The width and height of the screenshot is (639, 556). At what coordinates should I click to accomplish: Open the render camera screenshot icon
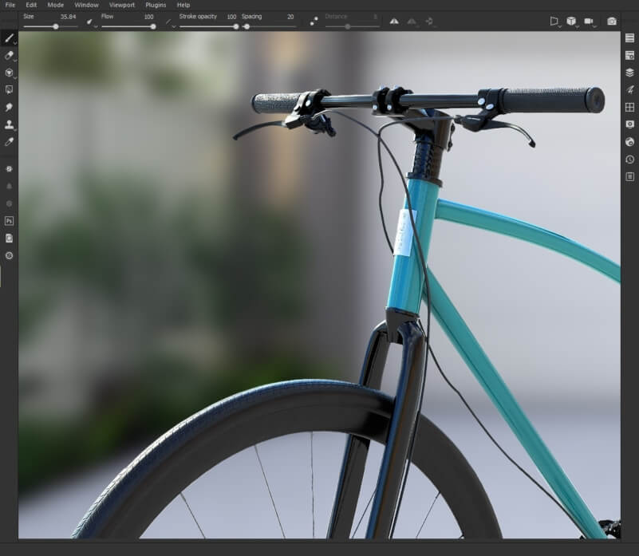[x=612, y=22]
